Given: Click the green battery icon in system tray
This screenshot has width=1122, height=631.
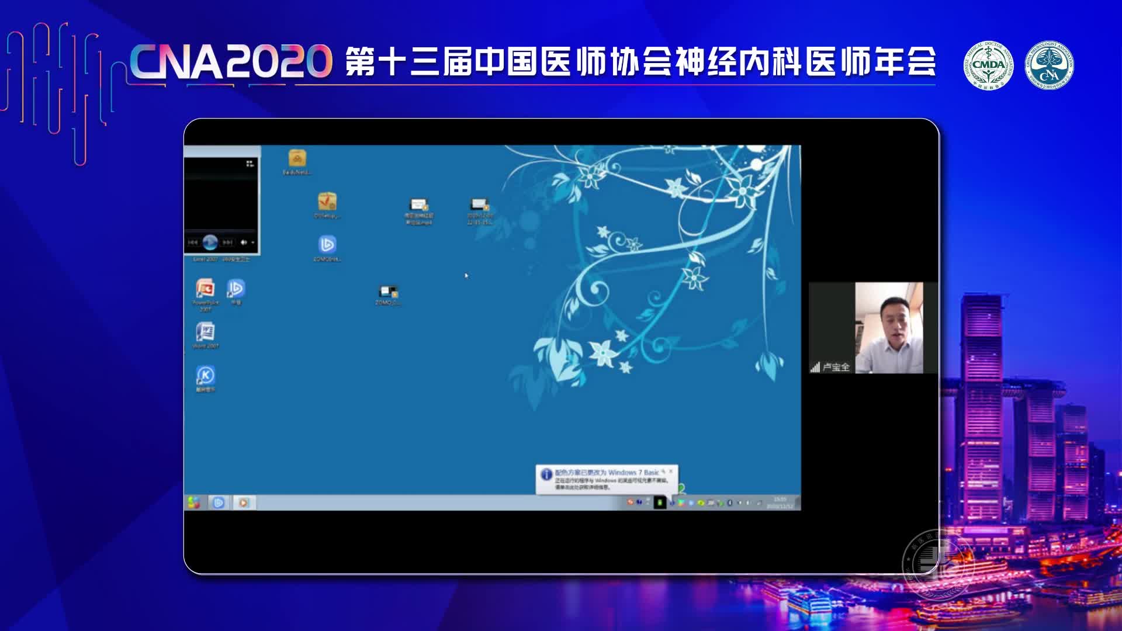Looking at the screenshot, I should (x=660, y=502).
